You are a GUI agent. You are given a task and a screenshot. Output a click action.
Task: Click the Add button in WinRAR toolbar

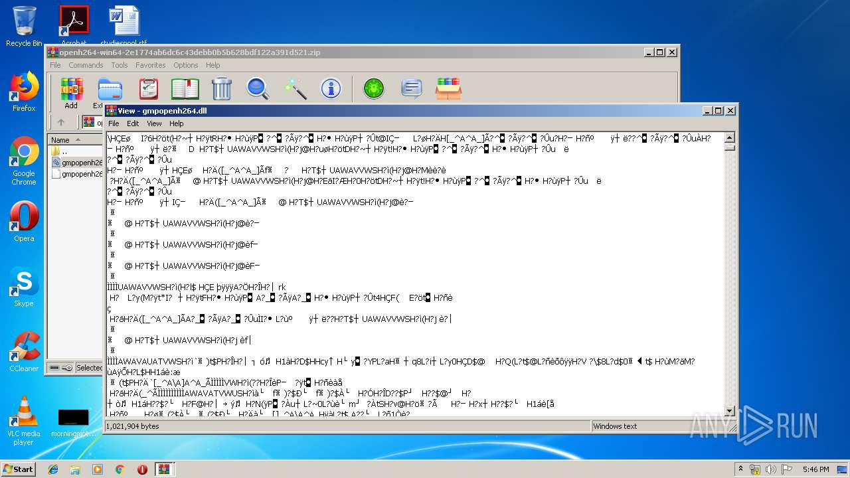71,93
